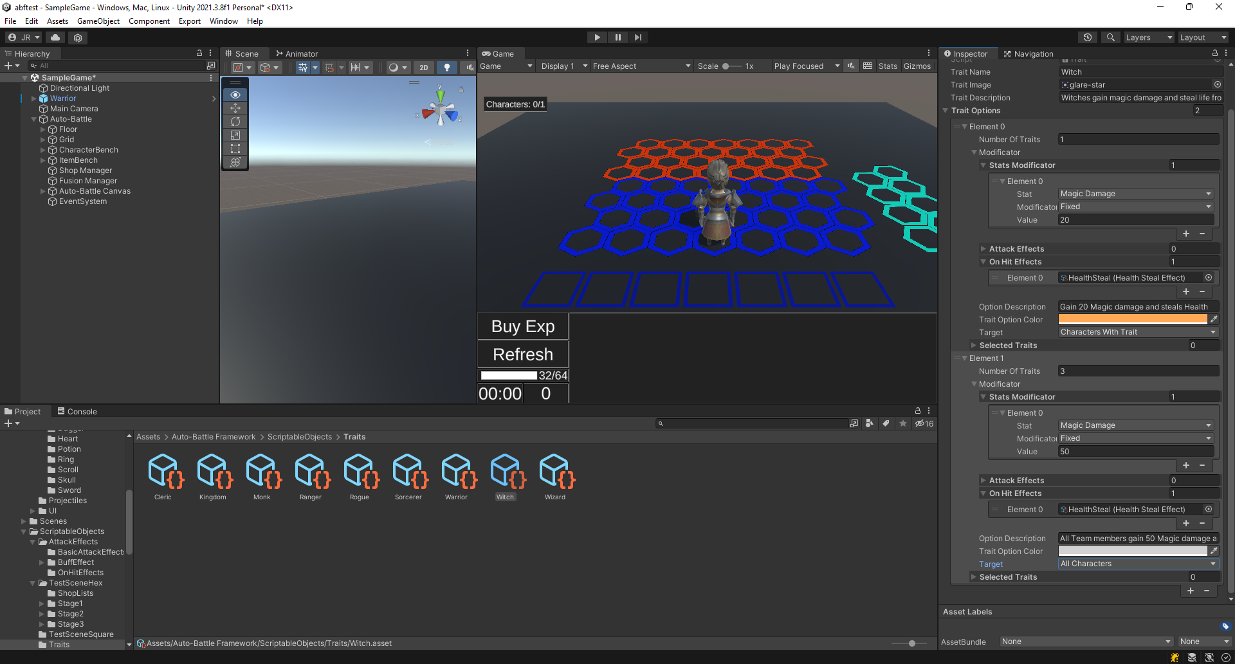The image size is (1235, 664).
Task: Click the Project search field
Action: pyautogui.click(x=751, y=423)
